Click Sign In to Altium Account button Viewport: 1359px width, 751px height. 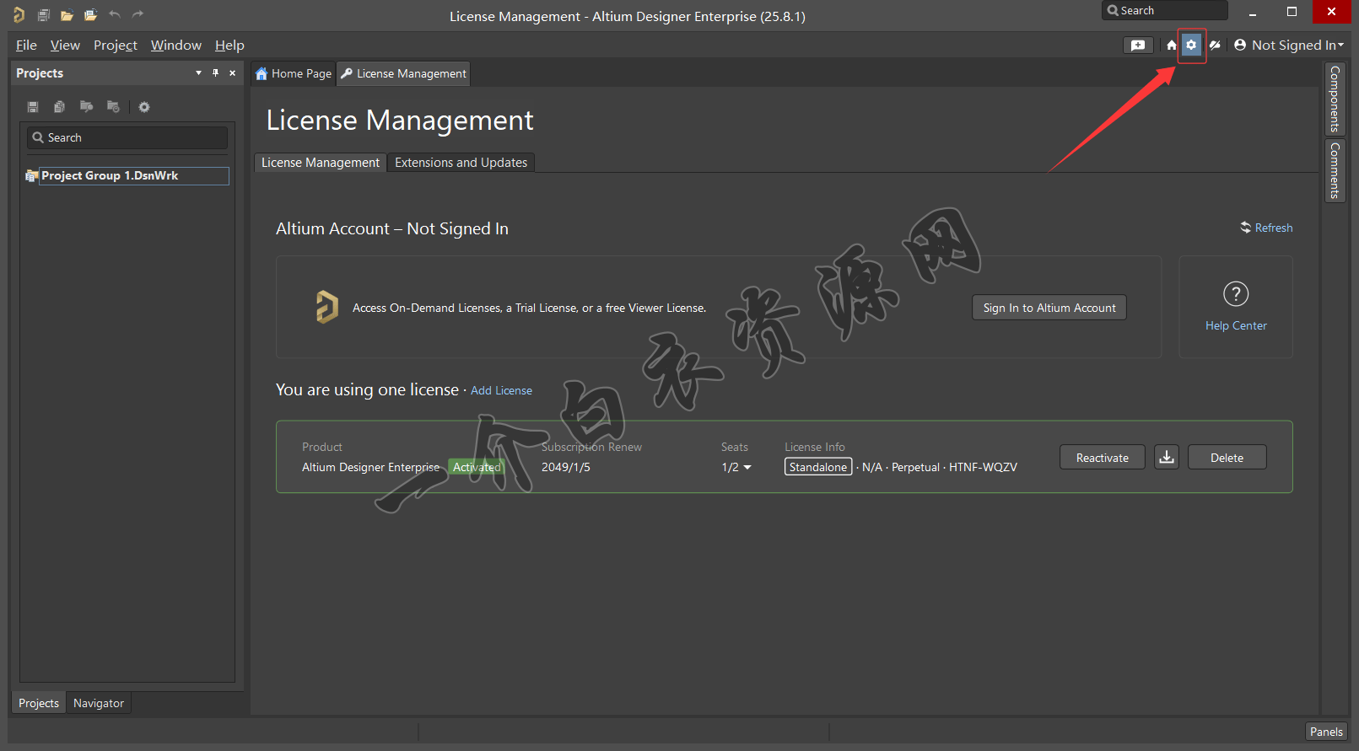point(1049,308)
